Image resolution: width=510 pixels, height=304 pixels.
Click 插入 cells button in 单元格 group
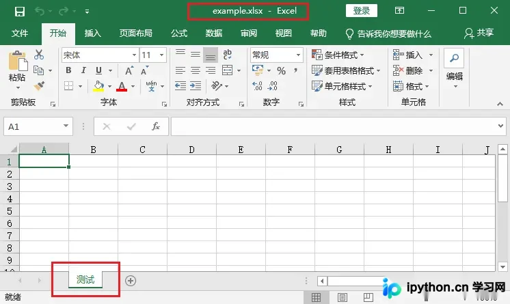407,55
